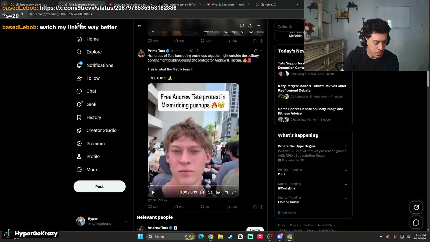Expand the More menu in sidebar
430x242 pixels.
[87, 170]
